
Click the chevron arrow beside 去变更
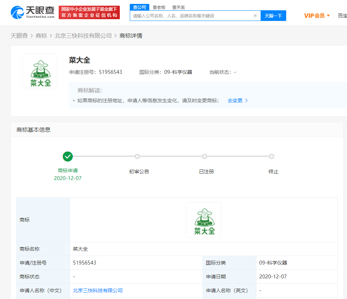point(246,100)
